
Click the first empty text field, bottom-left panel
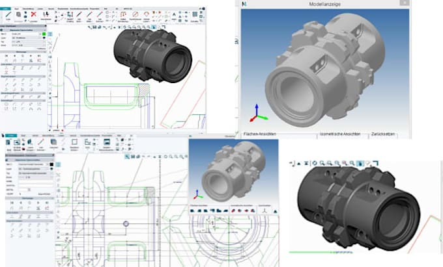click(36, 182)
